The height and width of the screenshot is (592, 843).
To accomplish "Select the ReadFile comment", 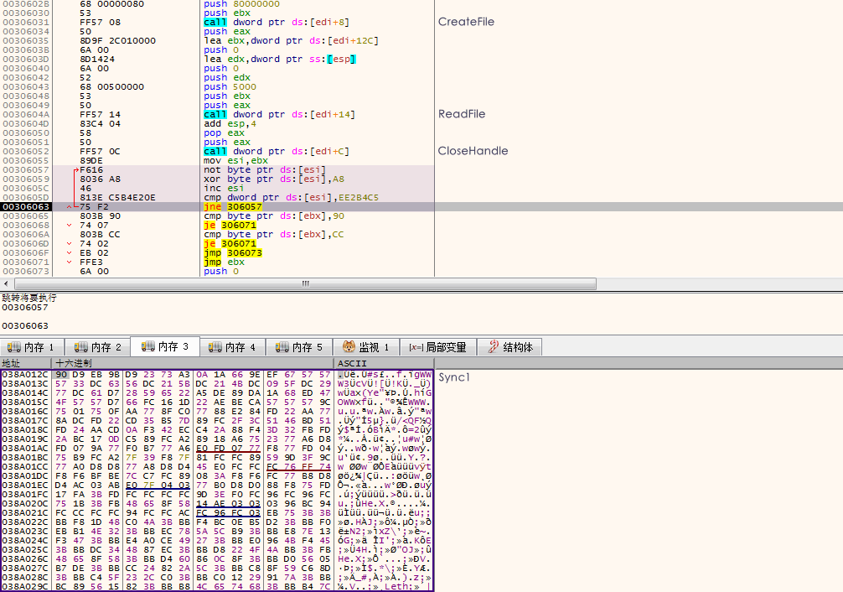I will click(462, 114).
